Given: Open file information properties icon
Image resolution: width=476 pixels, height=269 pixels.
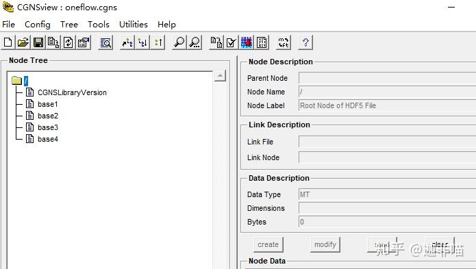Looking at the screenshot, I should 84,42.
